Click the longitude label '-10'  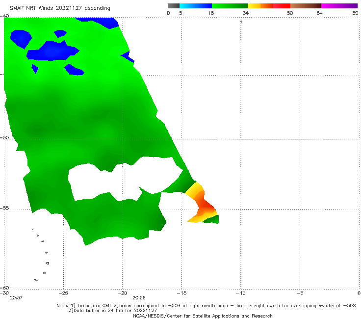241,293
